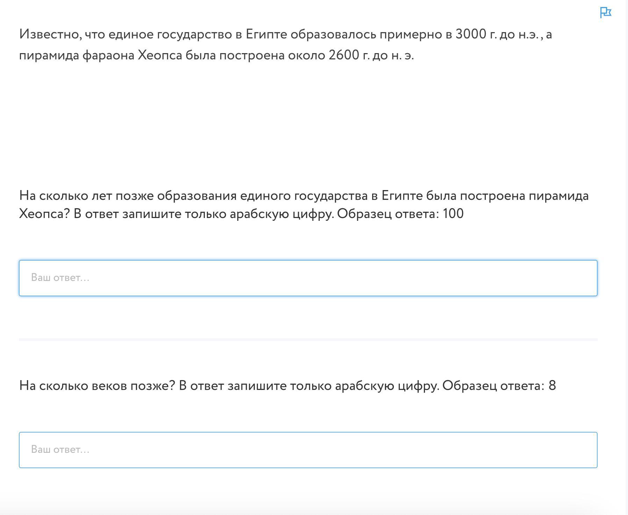
Task: Click the word Хеопса in the intro paragraph
Action: [x=160, y=55]
